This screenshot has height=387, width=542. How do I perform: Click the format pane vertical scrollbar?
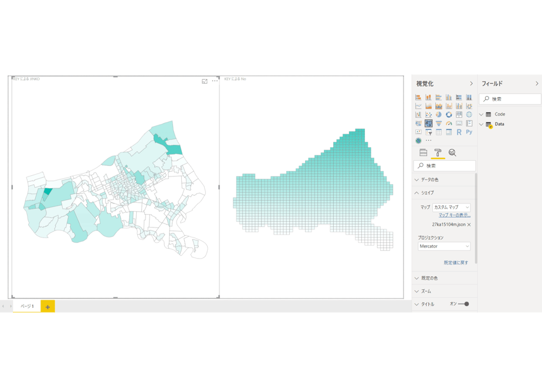pyautogui.click(x=476, y=218)
